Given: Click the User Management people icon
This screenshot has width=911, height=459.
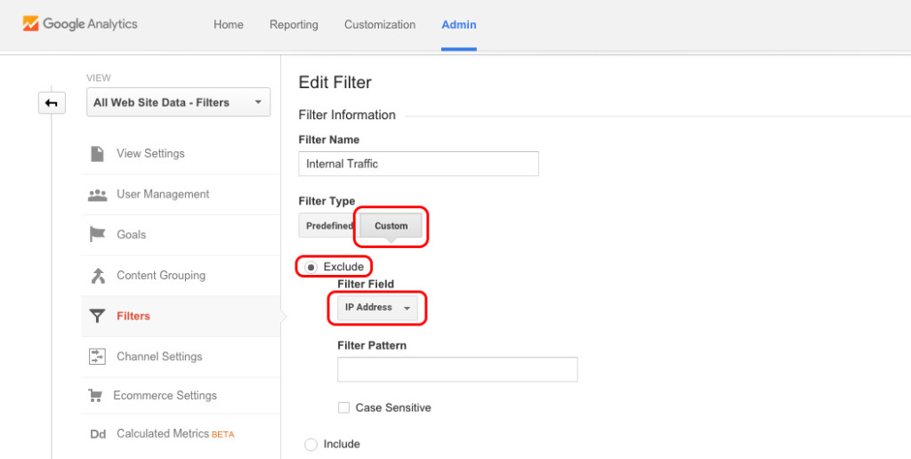Looking at the screenshot, I should pyautogui.click(x=98, y=195).
